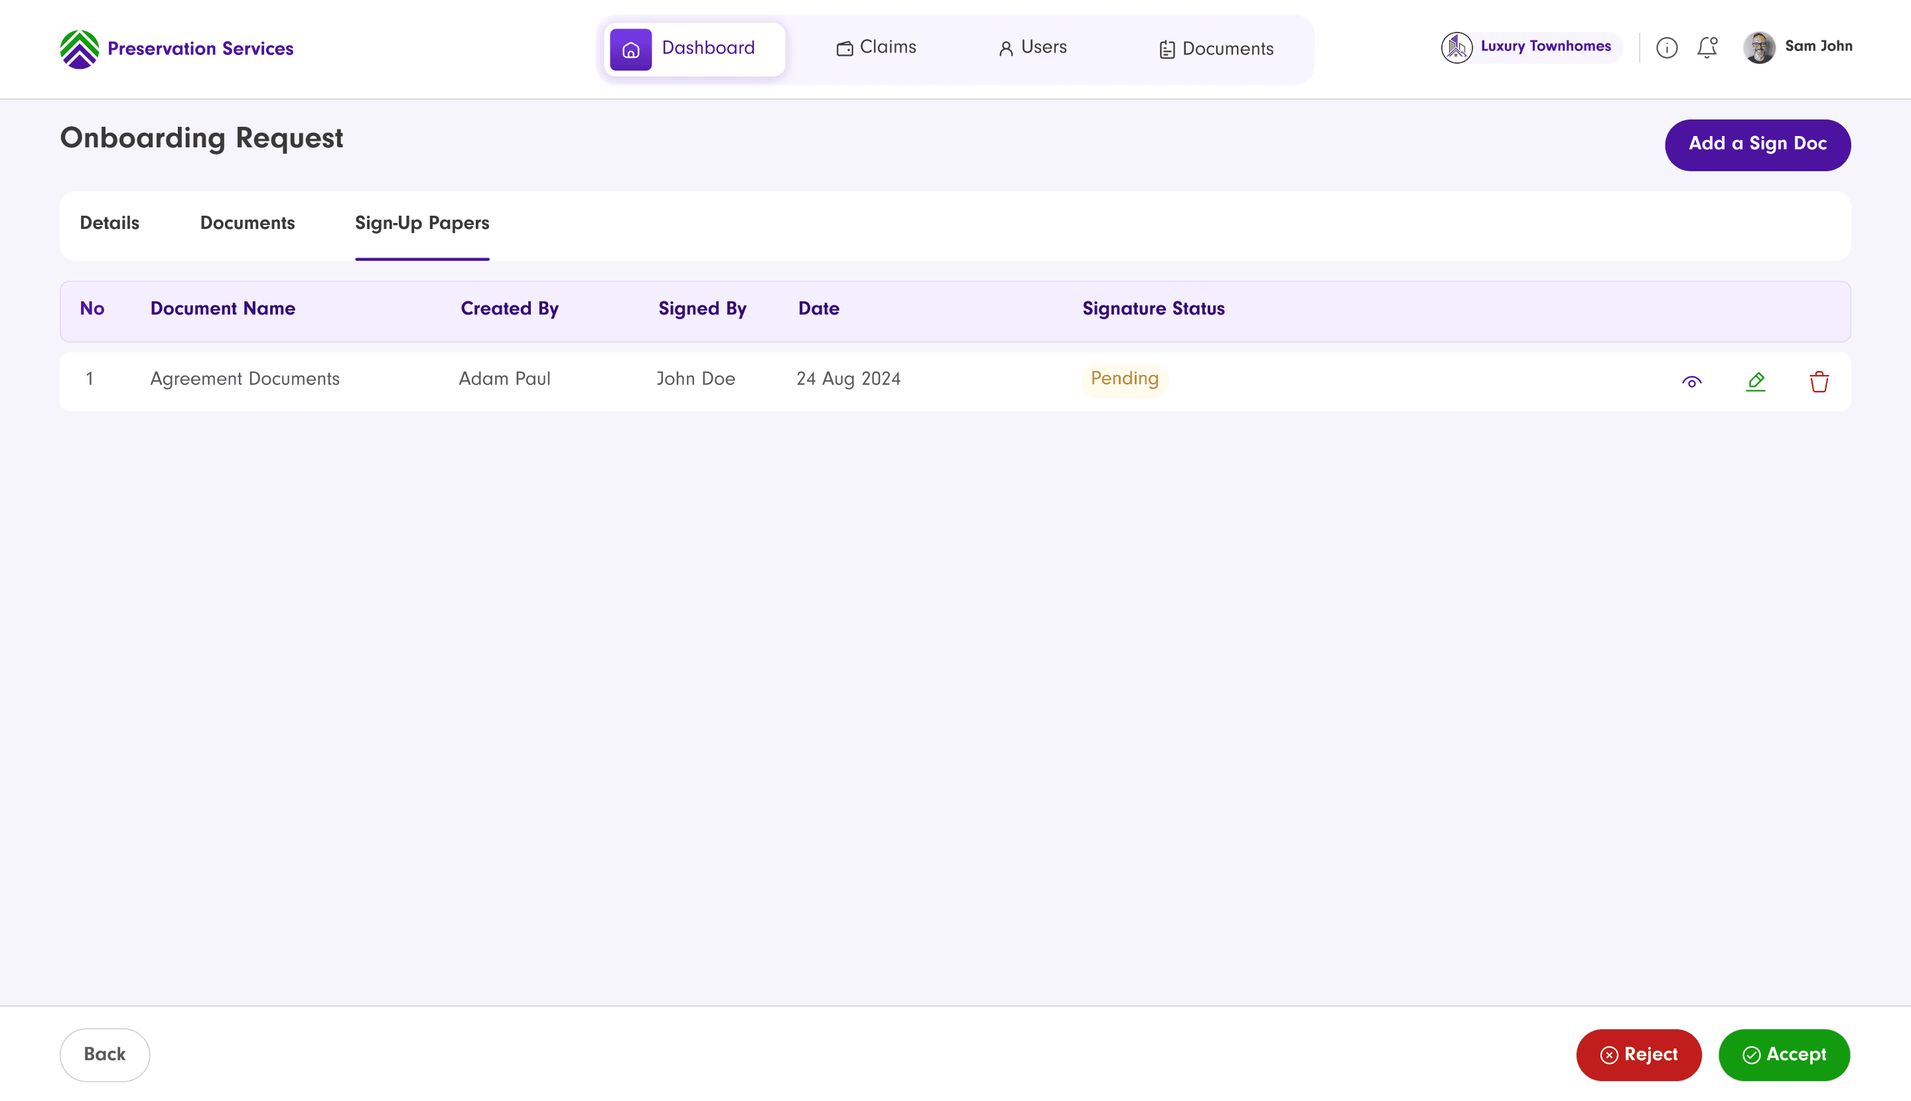1911x1101 pixels.
Task: Click the Dashboard home icon
Action: click(x=630, y=50)
